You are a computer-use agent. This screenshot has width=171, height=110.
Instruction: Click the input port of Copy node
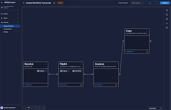pyautogui.click(x=123, y=41)
